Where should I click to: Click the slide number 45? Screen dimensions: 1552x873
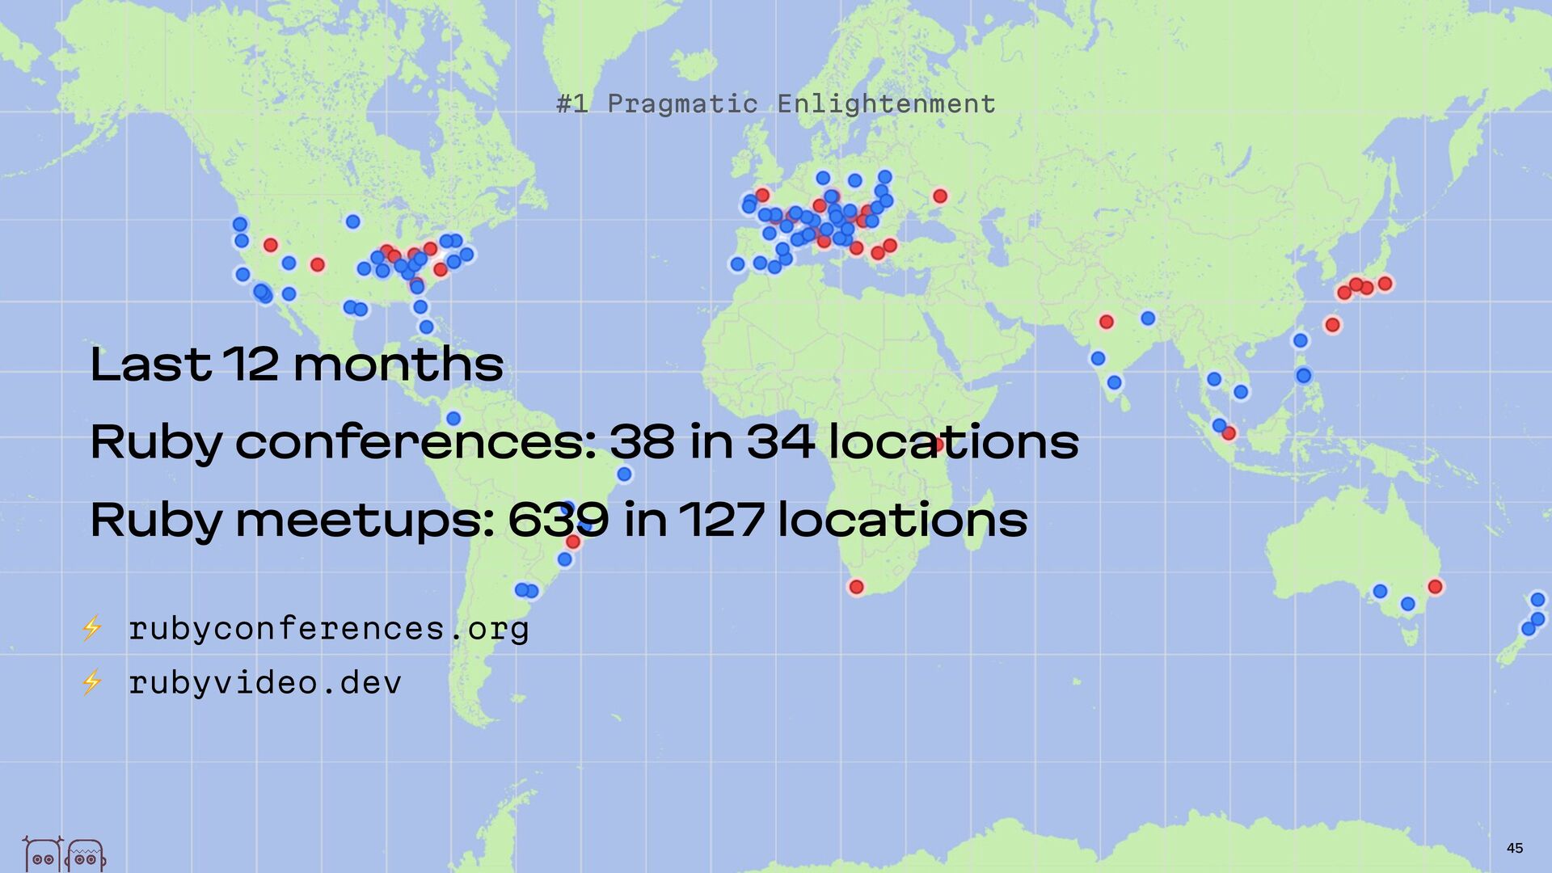pos(1514,848)
